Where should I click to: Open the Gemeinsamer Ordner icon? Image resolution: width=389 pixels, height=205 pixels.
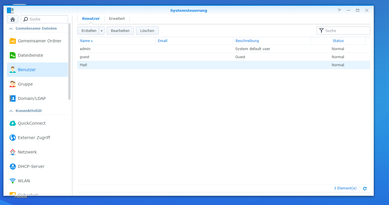(13, 41)
